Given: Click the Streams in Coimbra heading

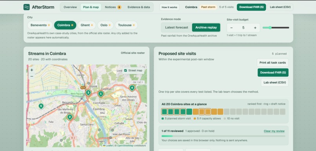Looking at the screenshot, I should pos(47,53).
